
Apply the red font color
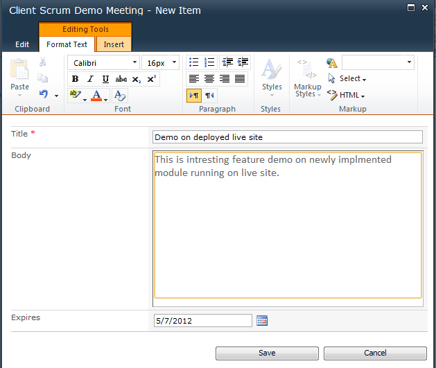[96, 96]
